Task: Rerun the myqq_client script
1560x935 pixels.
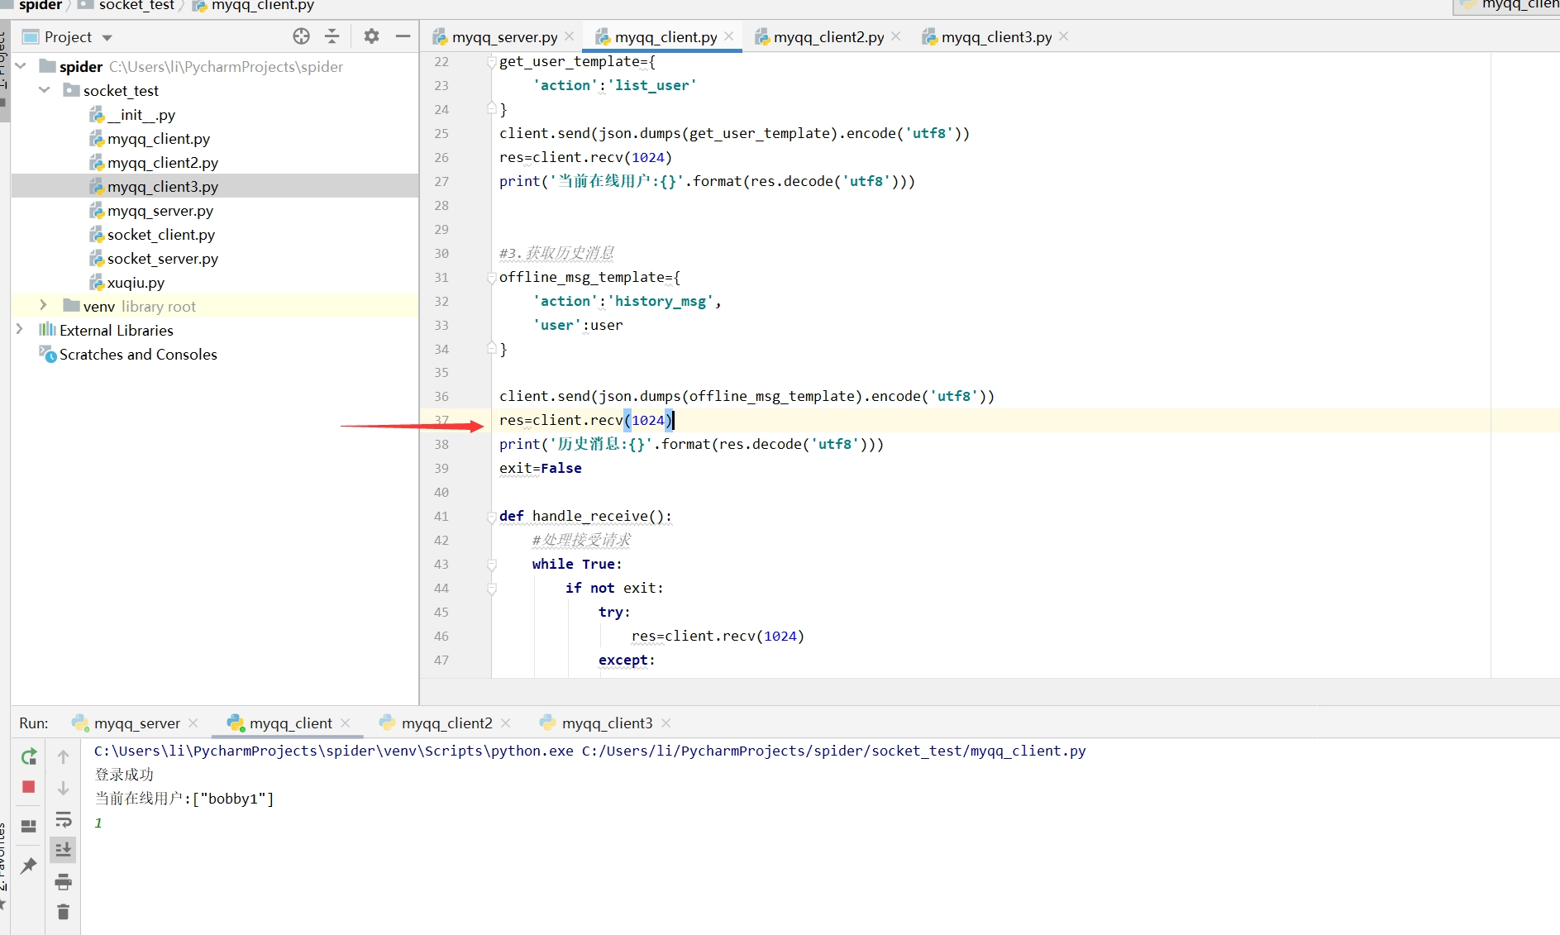Action: pos(29,756)
